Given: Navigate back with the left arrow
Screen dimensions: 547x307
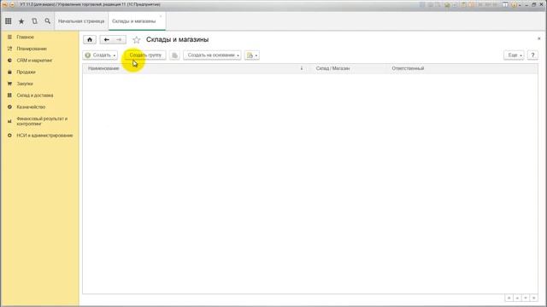Looking at the screenshot, I should 106,40.
